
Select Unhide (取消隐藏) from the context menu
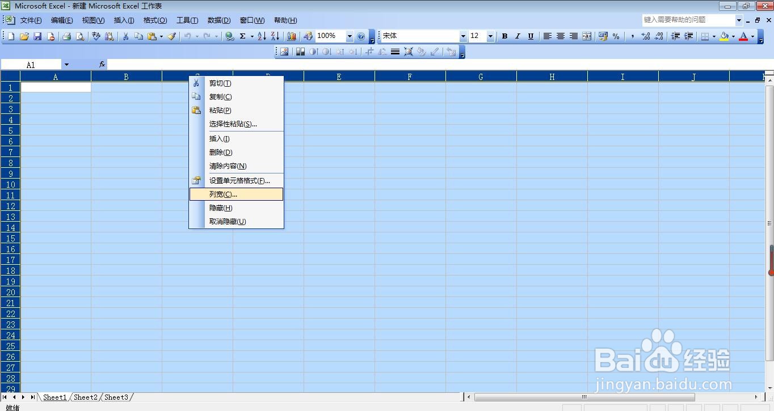[x=236, y=222]
